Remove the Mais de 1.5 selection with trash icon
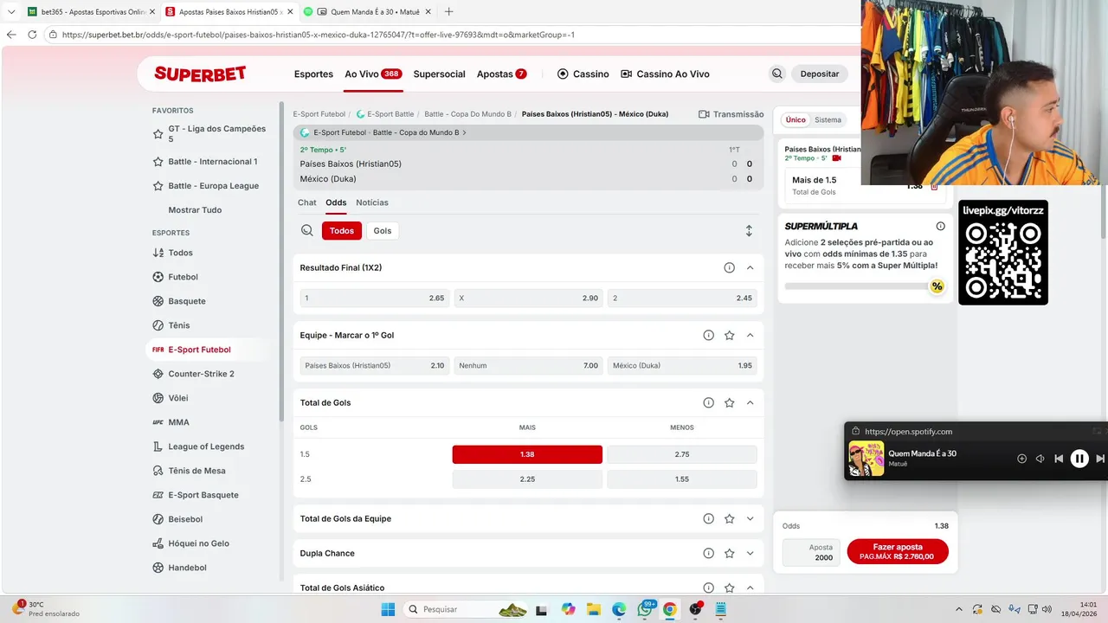This screenshot has width=1108, height=623. (x=934, y=186)
